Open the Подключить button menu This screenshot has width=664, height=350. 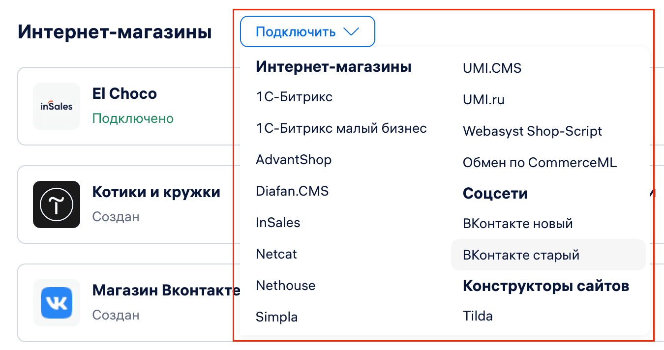click(x=295, y=31)
